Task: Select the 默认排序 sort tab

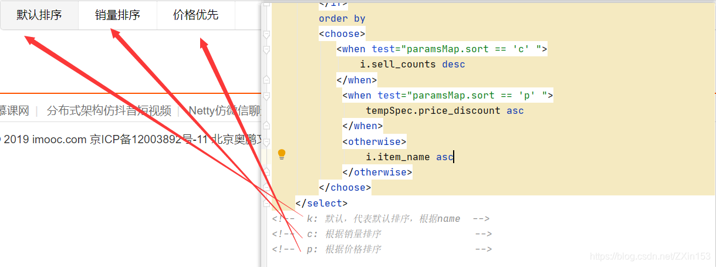Action: click(x=39, y=15)
